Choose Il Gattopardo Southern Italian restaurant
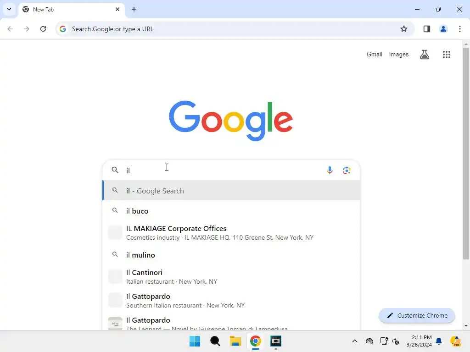 (x=231, y=301)
